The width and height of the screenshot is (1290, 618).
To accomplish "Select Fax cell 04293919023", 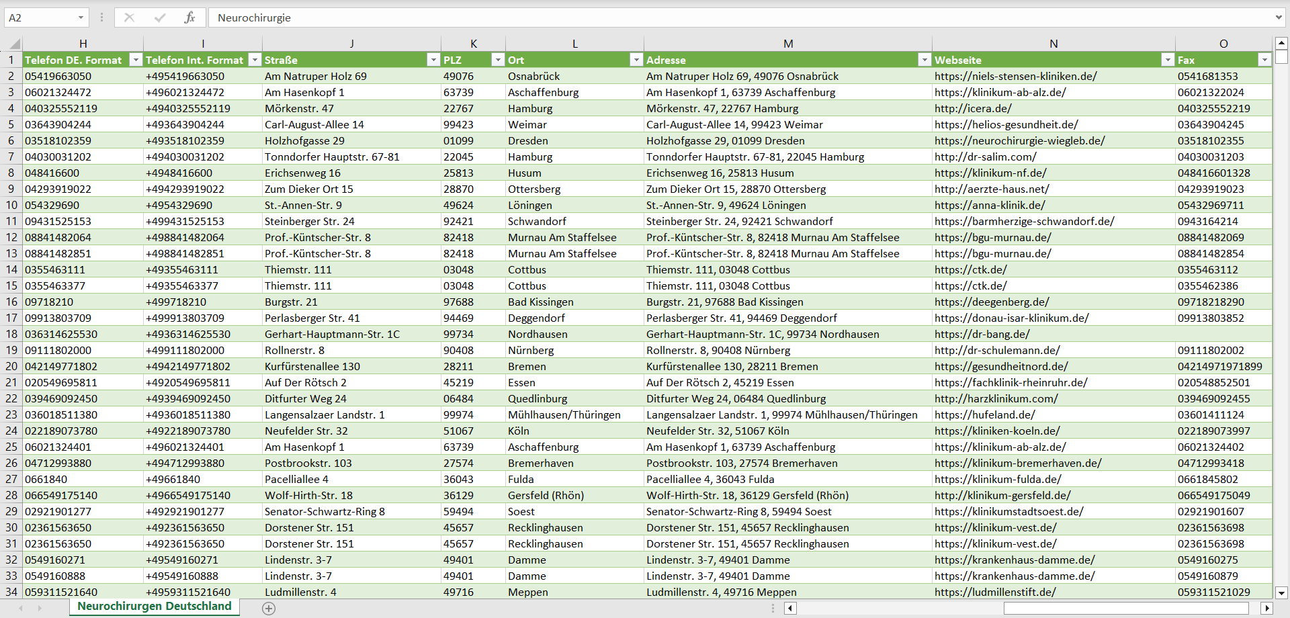I will click(1223, 189).
